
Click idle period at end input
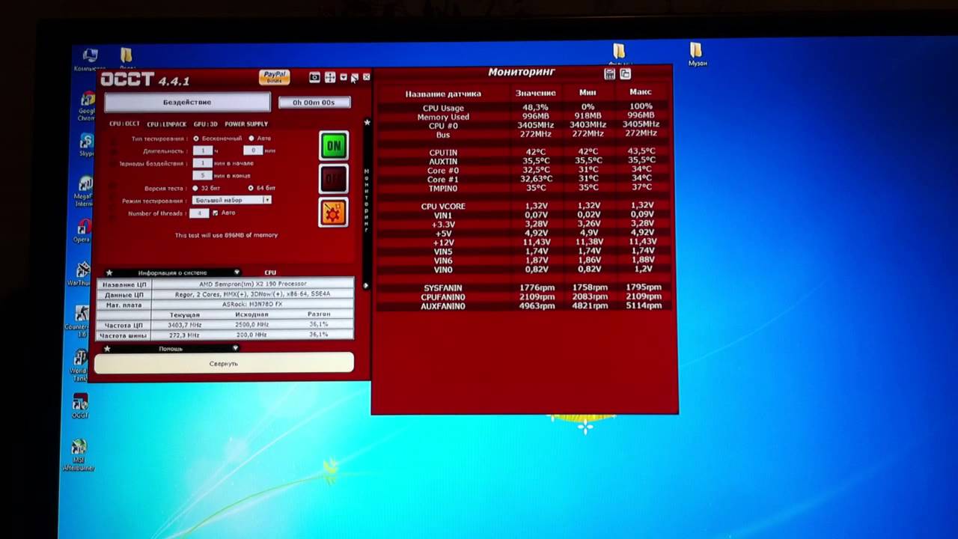pos(202,175)
